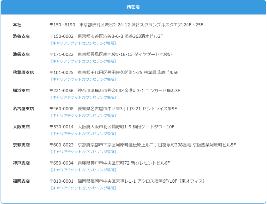Click the address 〒810-0001 アクロス福岡6F/10F
267x204 pixels.
coord(127,181)
